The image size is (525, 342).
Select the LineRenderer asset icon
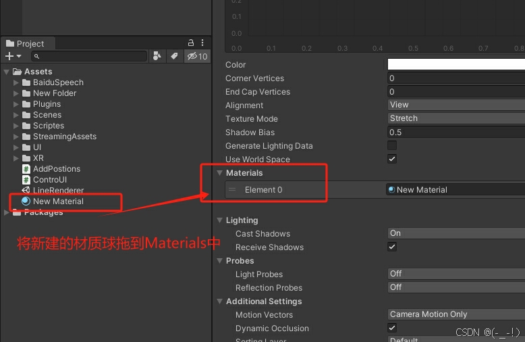[26, 190]
